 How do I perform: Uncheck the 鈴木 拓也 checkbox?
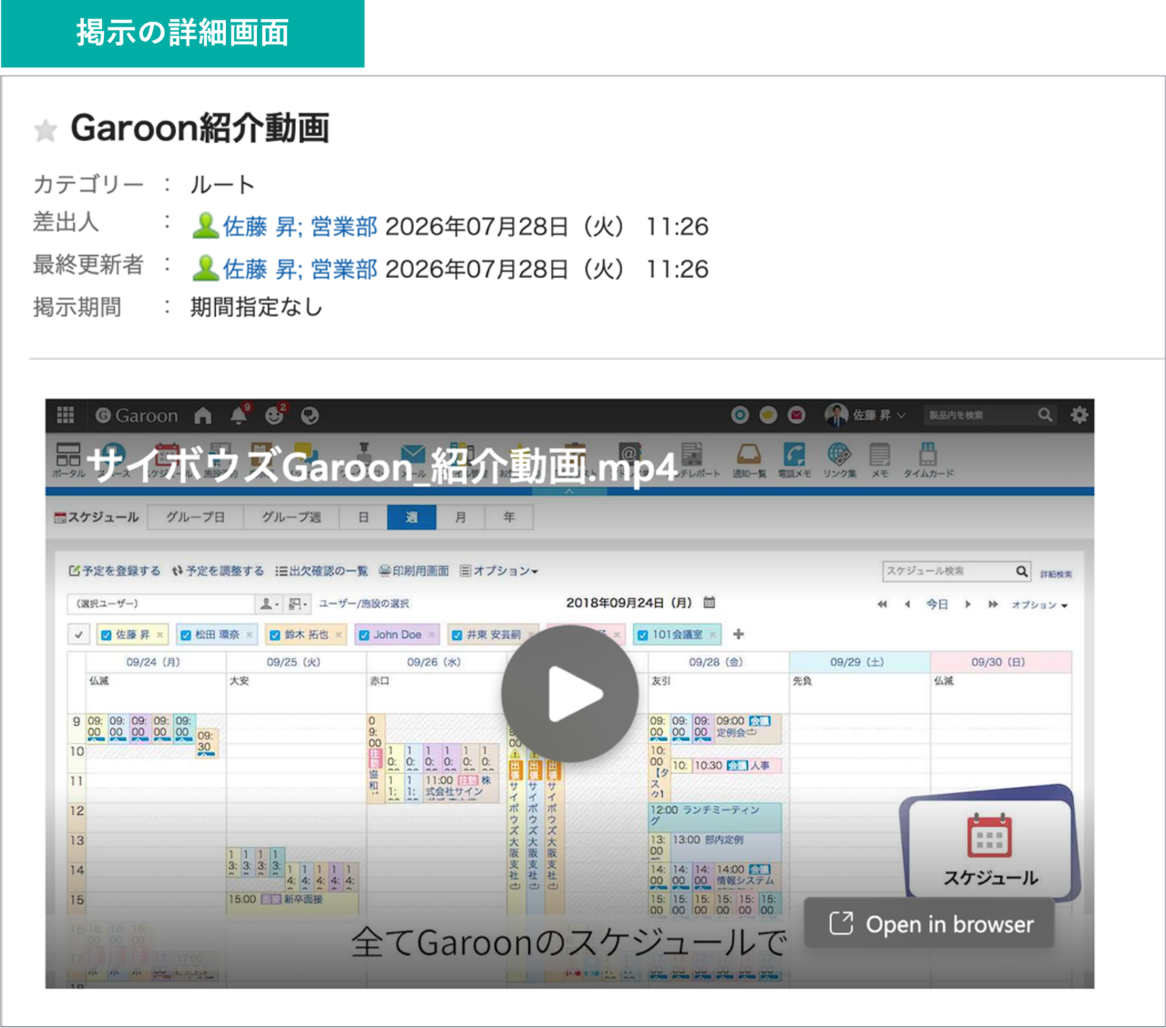tap(275, 635)
